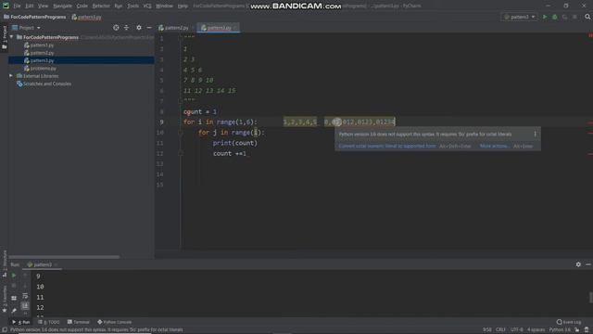Open the Tools menu

132,6
